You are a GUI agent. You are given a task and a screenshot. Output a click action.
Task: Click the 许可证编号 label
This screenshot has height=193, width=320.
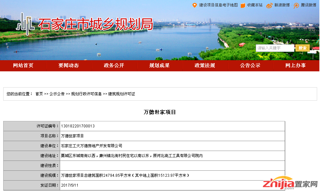(x=48, y=126)
